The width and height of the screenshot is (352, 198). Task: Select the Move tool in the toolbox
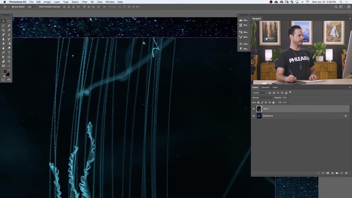(4, 21)
